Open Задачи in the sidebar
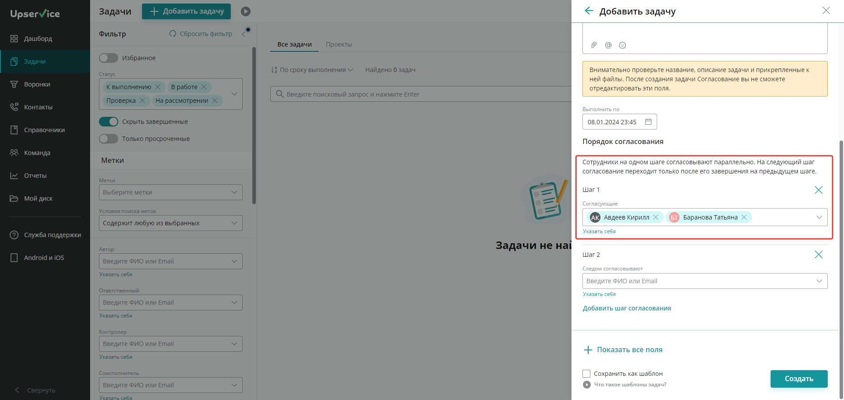This screenshot has height=400, width=844. (x=45, y=61)
